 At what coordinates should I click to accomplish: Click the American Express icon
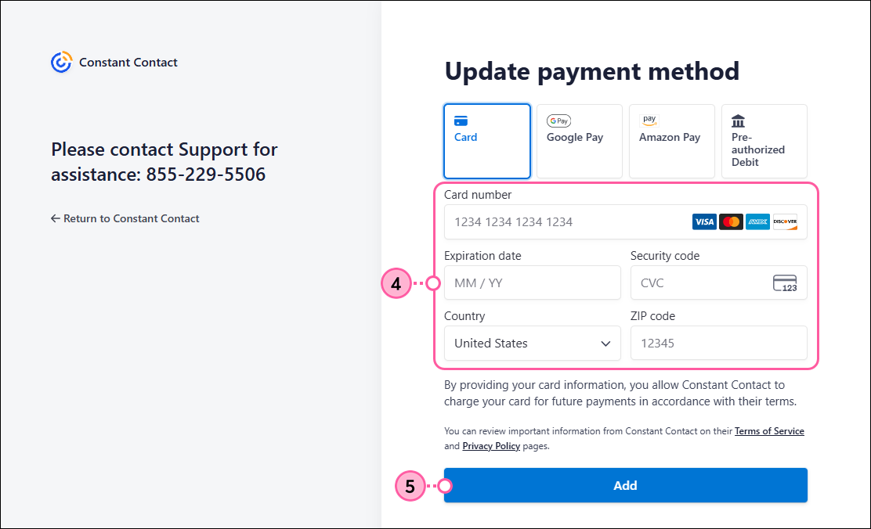click(x=757, y=221)
